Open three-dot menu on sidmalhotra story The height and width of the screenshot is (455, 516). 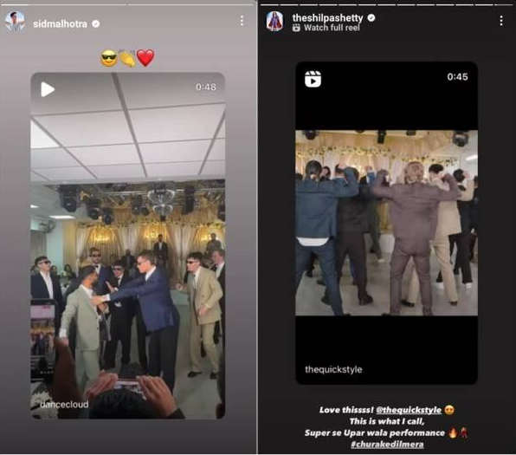(242, 21)
